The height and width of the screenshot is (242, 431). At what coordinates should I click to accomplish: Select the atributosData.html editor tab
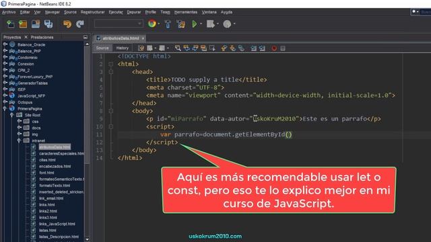pos(121,38)
